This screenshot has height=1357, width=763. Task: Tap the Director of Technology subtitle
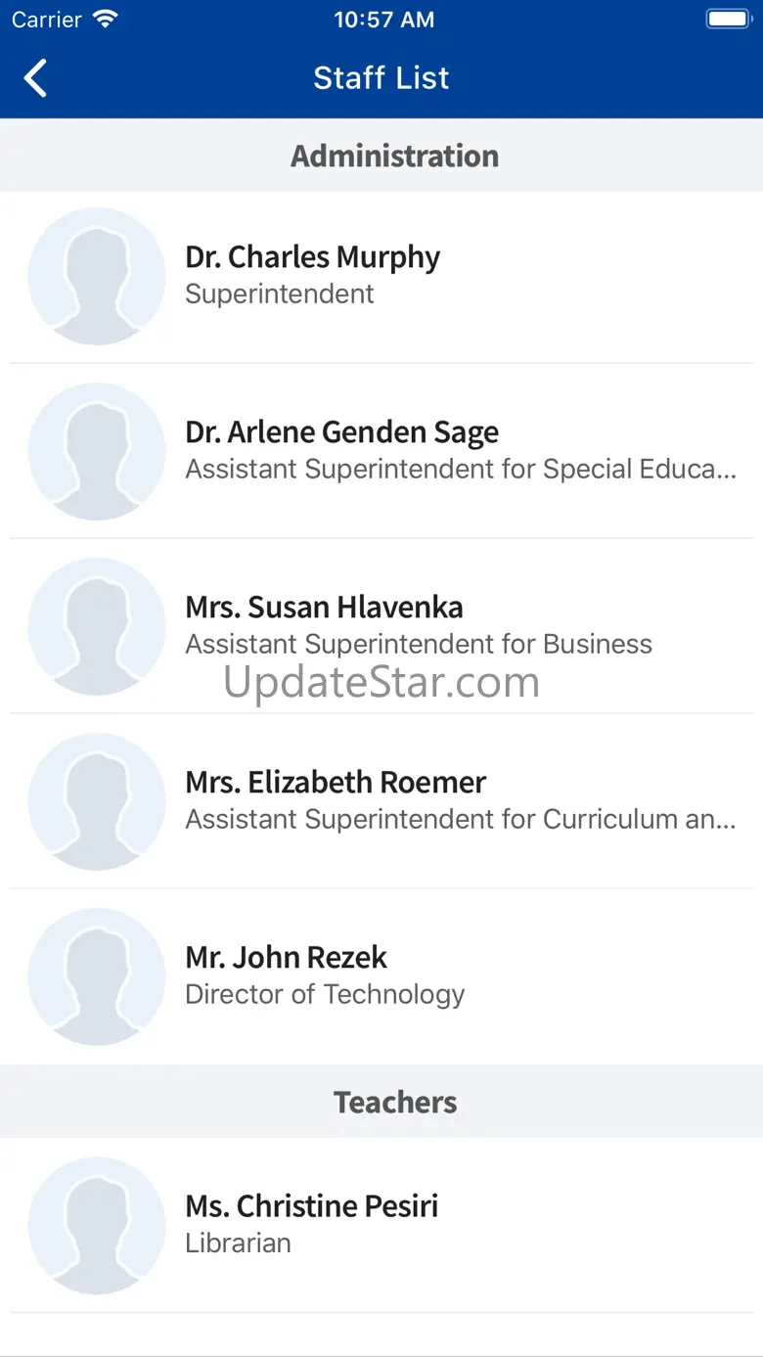[325, 995]
